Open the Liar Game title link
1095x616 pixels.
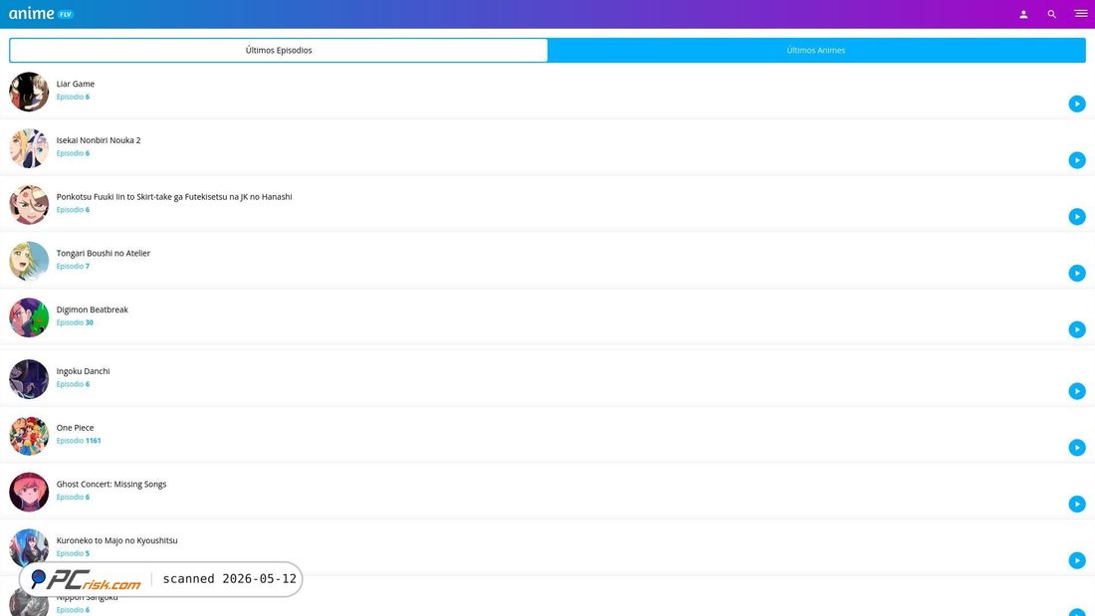tap(76, 84)
